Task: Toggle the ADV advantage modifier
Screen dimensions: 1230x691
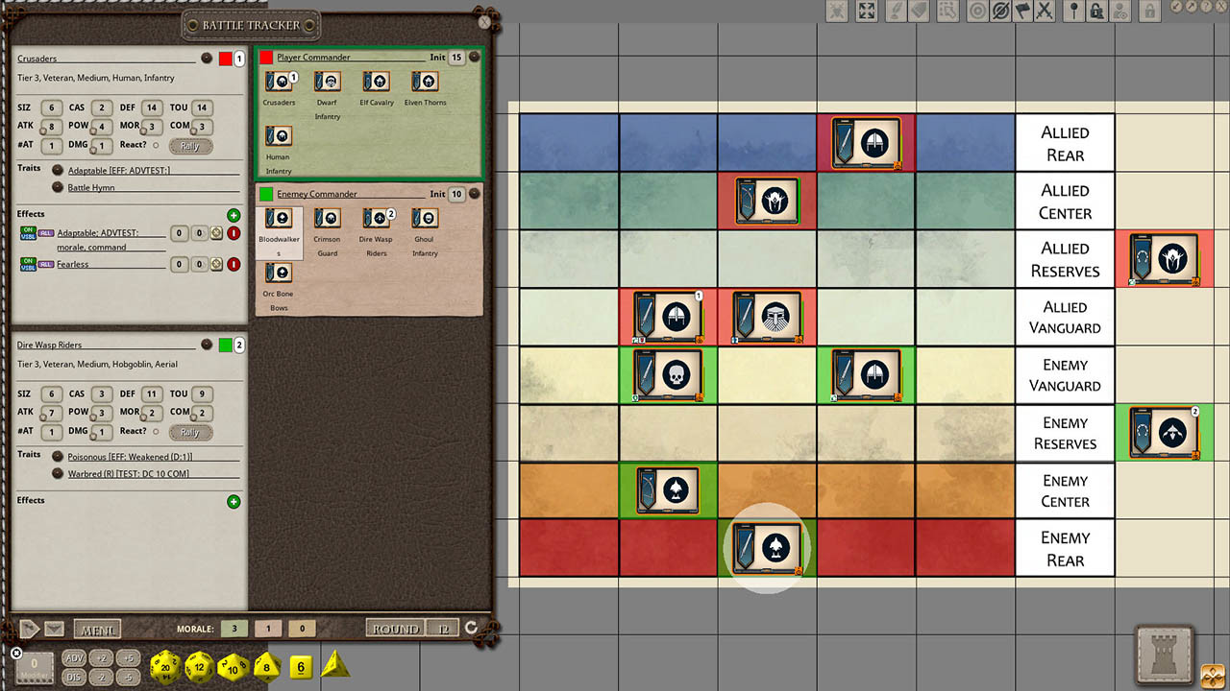Action: (x=74, y=658)
